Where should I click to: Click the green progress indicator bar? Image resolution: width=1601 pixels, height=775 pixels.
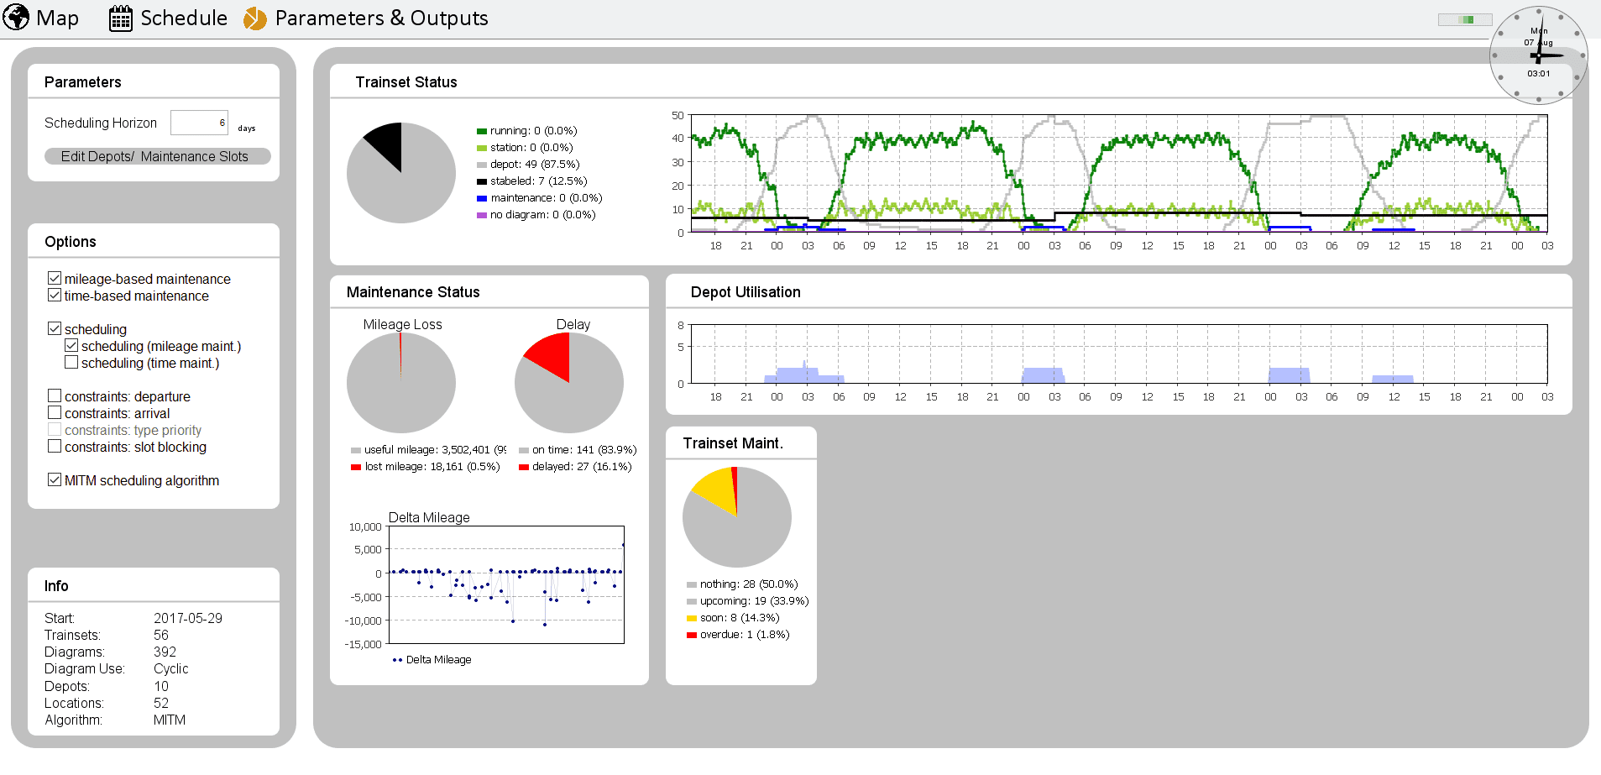(x=1464, y=19)
